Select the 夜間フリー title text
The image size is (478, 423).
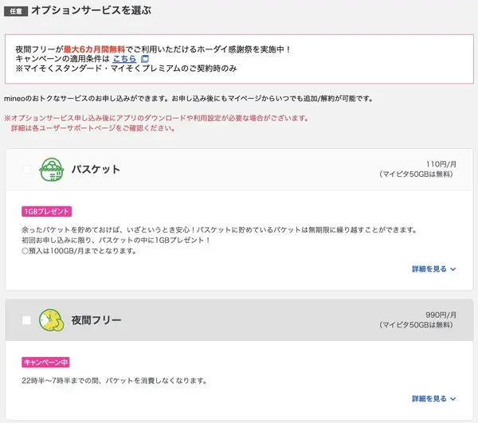(x=96, y=320)
